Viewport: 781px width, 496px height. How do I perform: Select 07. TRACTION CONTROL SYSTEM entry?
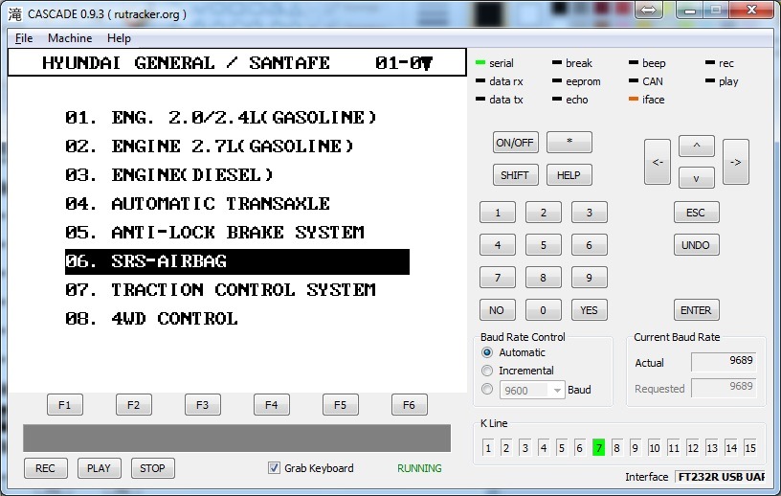[220, 289]
